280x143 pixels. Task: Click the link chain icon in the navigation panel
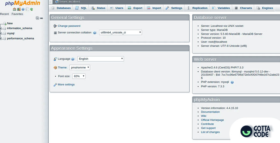click(x=41, y=18)
